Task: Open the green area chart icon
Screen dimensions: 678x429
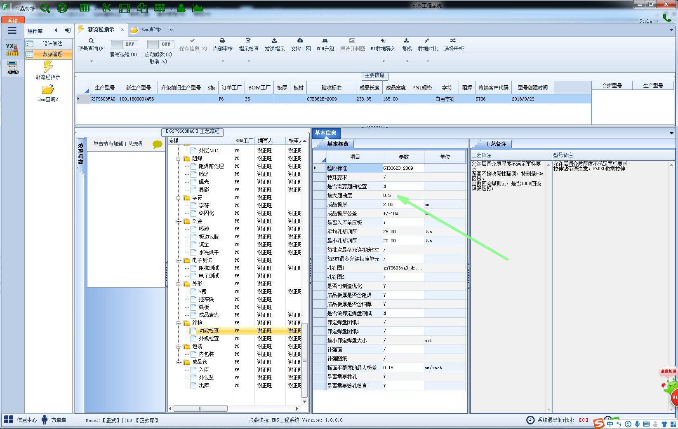Action: [198, 8]
